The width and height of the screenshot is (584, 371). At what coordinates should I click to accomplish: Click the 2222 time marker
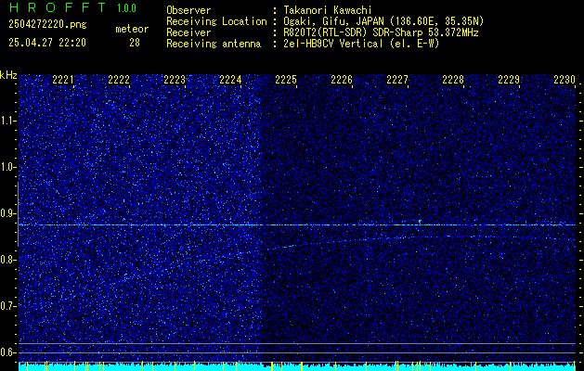click(119, 80)
